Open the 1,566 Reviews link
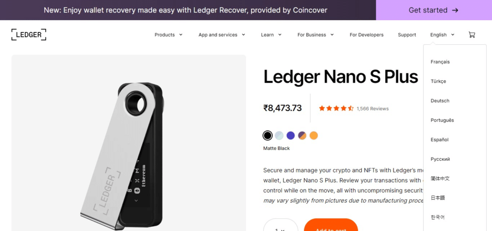The height and width of the screenshot is (231, 492). coord(372,109)
